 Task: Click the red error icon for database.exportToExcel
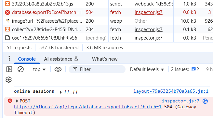pyautogui.click(x=7, y=12)
